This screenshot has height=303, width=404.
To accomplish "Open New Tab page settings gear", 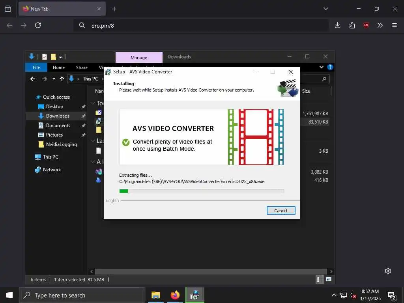I will pos(388,271).
